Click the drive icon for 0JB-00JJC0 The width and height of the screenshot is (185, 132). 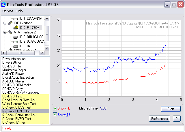16,37
